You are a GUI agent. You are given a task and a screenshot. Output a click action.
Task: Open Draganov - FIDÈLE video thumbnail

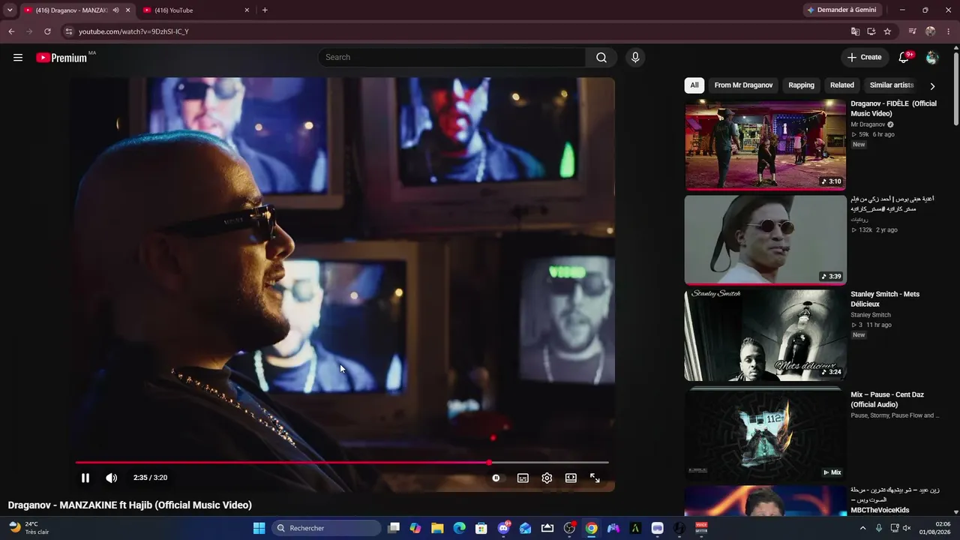point(765,145)
